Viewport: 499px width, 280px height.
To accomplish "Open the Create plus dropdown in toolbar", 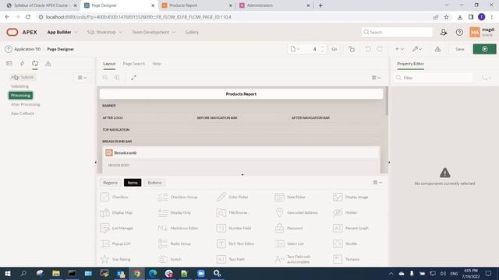I will [x=399, y=49].
